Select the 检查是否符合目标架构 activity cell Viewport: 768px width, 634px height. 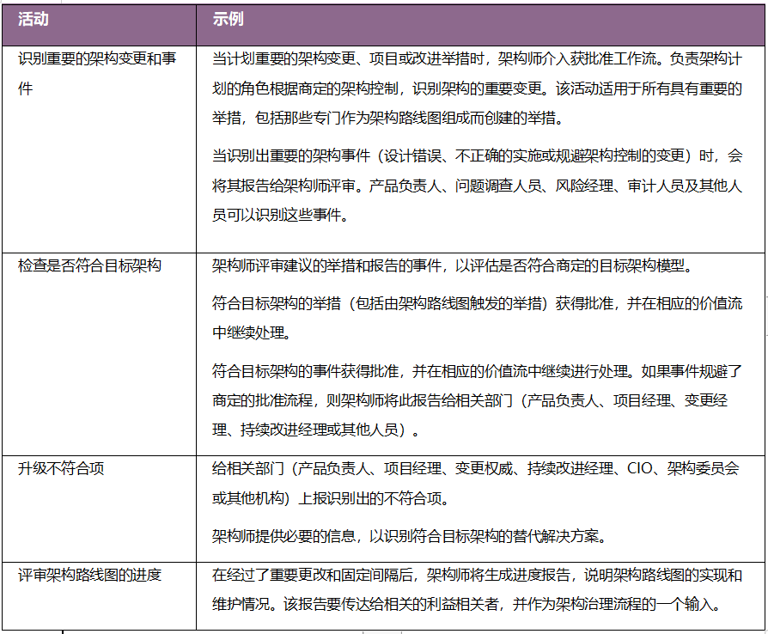pos(89,265)
